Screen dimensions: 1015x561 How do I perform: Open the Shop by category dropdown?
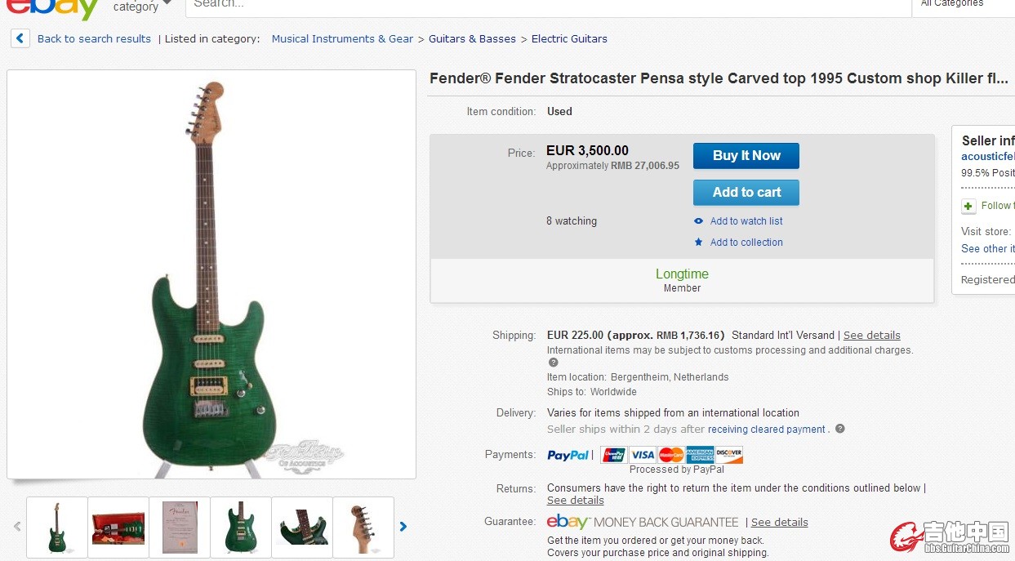pos(143,7)
